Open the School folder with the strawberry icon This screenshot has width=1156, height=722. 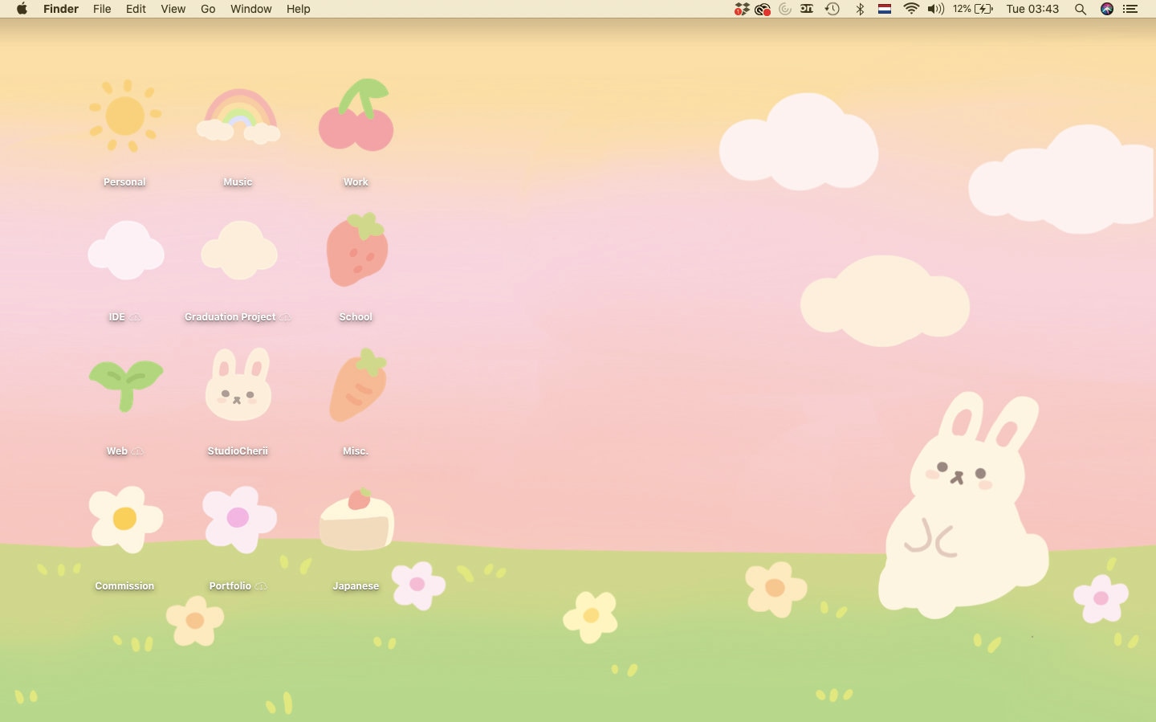tap(356, 251)
